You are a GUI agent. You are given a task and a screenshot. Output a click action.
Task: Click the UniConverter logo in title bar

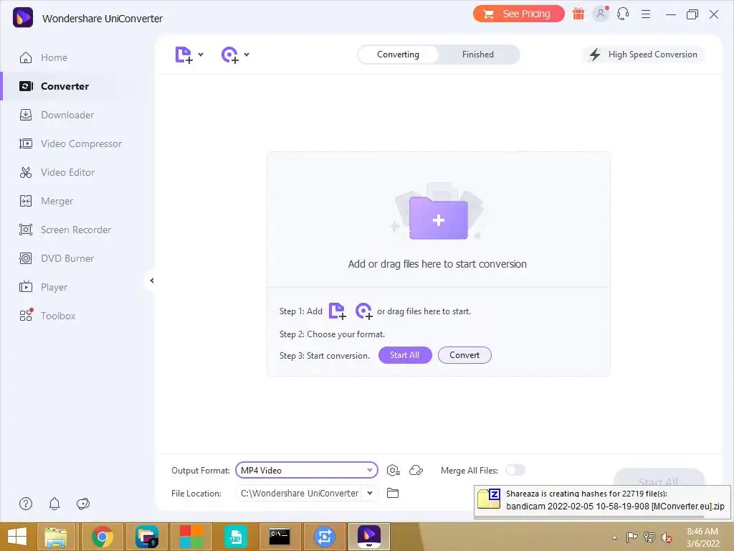point(23,18)
